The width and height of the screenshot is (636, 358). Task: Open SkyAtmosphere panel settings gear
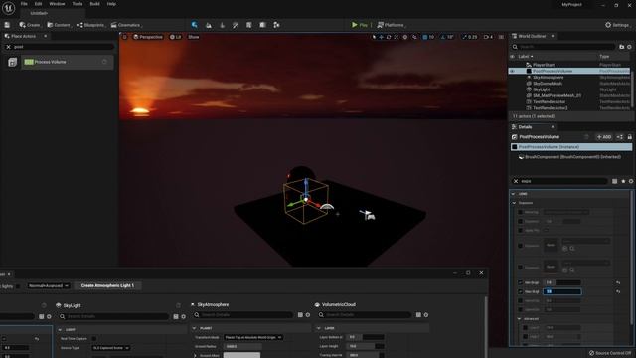point(308,315)
